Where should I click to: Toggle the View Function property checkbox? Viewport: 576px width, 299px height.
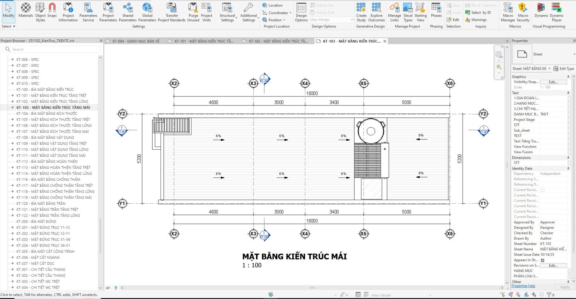569,146
